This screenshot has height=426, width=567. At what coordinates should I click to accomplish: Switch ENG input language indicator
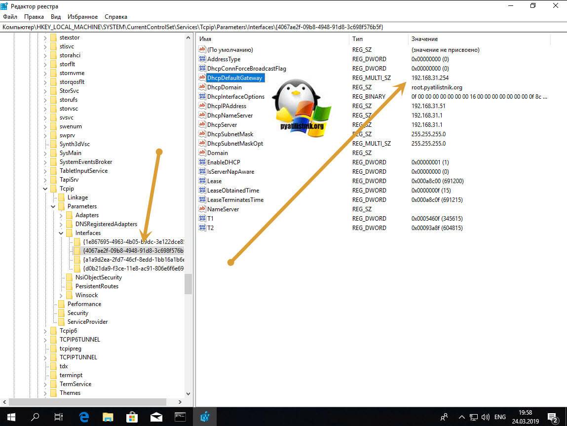pos(500,417)
